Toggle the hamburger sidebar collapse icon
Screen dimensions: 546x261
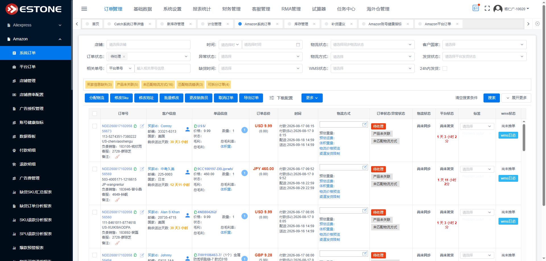click(84, 9)
